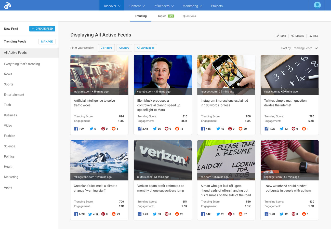Click Reddit icon on the Verizon article
331x229 pixels.
click(x=177, y=214)
